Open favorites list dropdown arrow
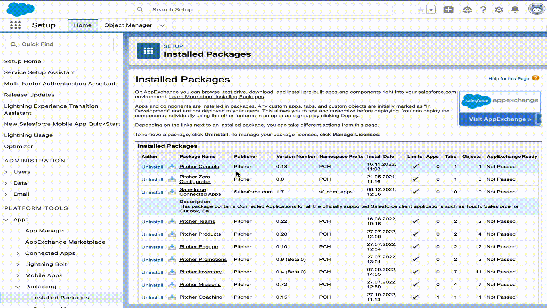547x308 pixels. tap(431, 10)
